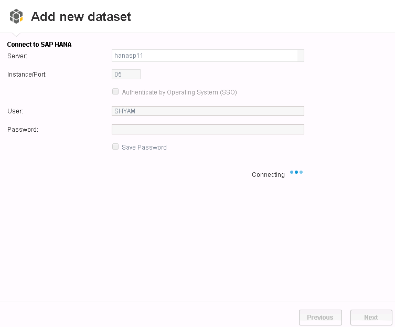Go back with the Previous button
This screenshot has height=327, width=395.
click(x=320, y=318)
